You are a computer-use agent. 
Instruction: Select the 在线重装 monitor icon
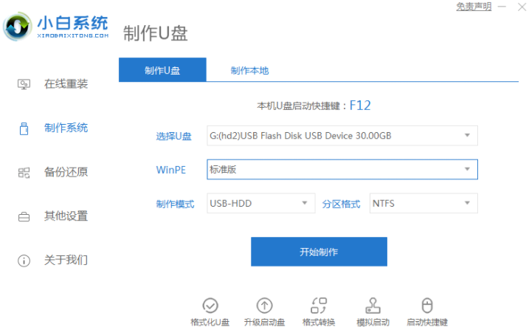tap(24, 84)
